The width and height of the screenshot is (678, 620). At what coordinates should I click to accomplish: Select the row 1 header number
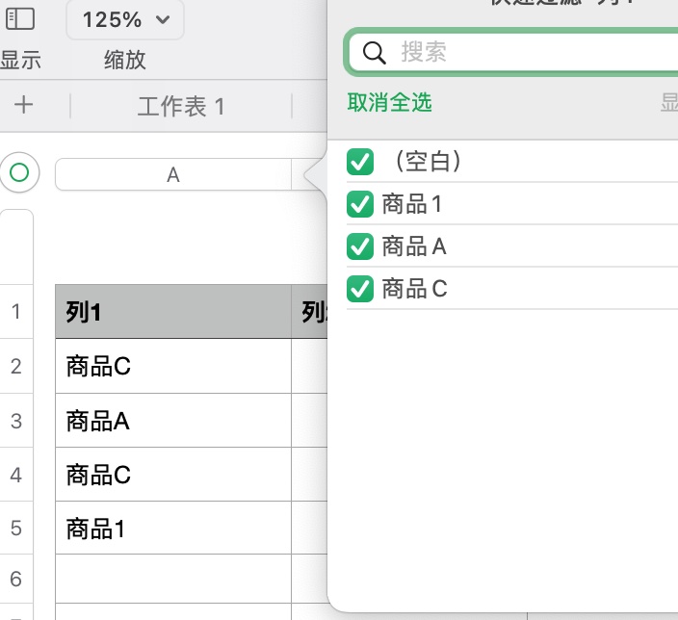16,311
